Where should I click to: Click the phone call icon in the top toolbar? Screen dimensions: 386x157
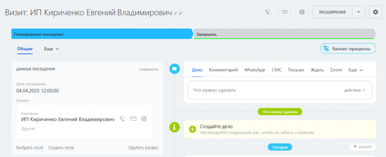pos(268,12)
